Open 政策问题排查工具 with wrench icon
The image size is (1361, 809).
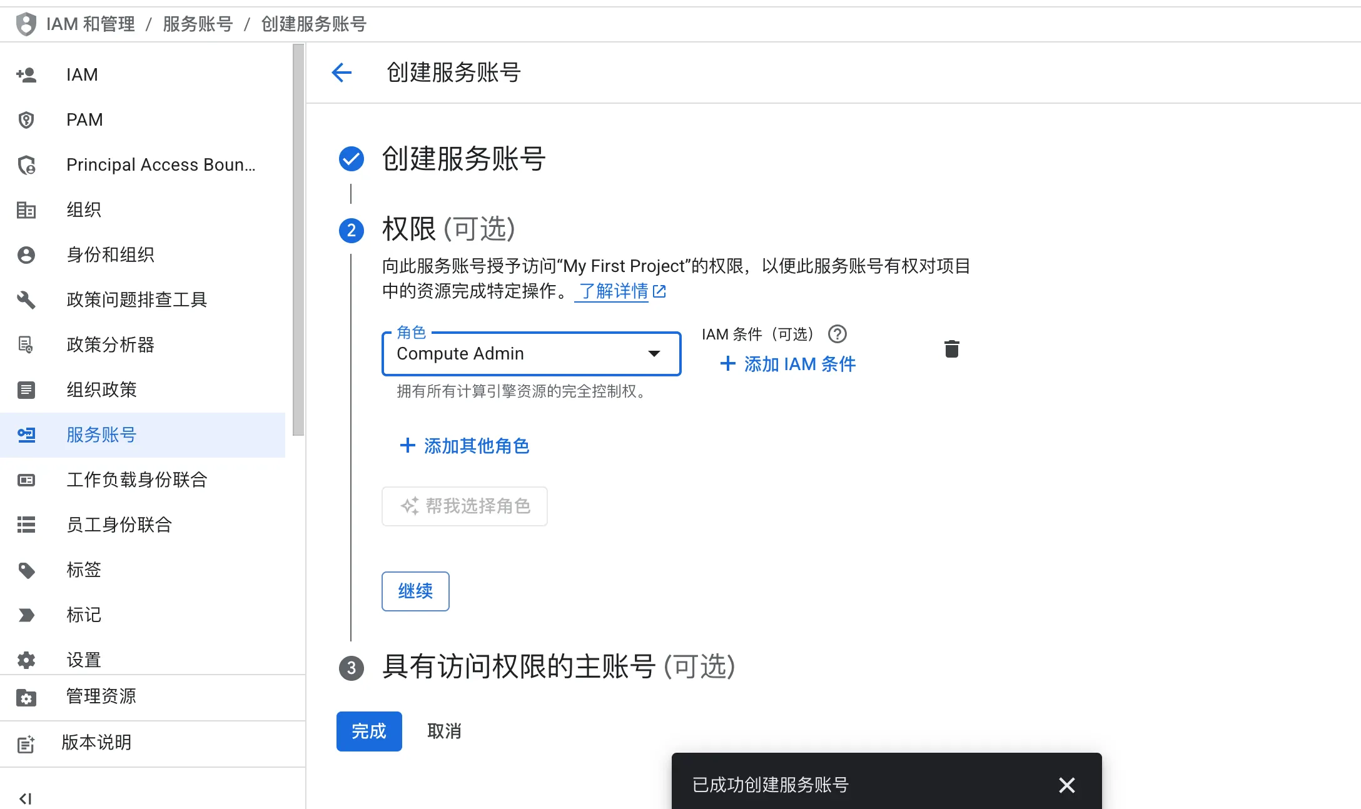pos(138,299)
